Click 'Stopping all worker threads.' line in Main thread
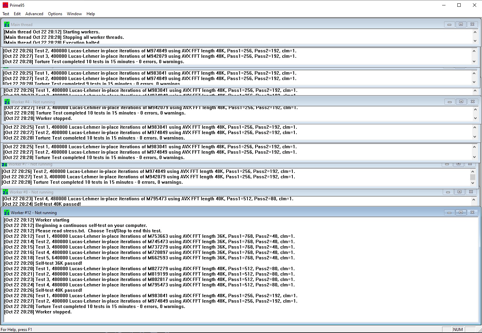This screenshot has height=333, width=482. [64, 37]
